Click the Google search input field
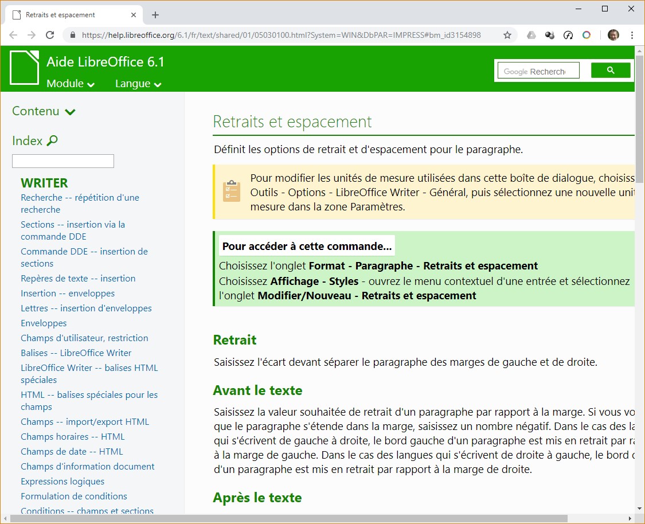The height and width of the screenshot is (524, 645). (538, 71)
